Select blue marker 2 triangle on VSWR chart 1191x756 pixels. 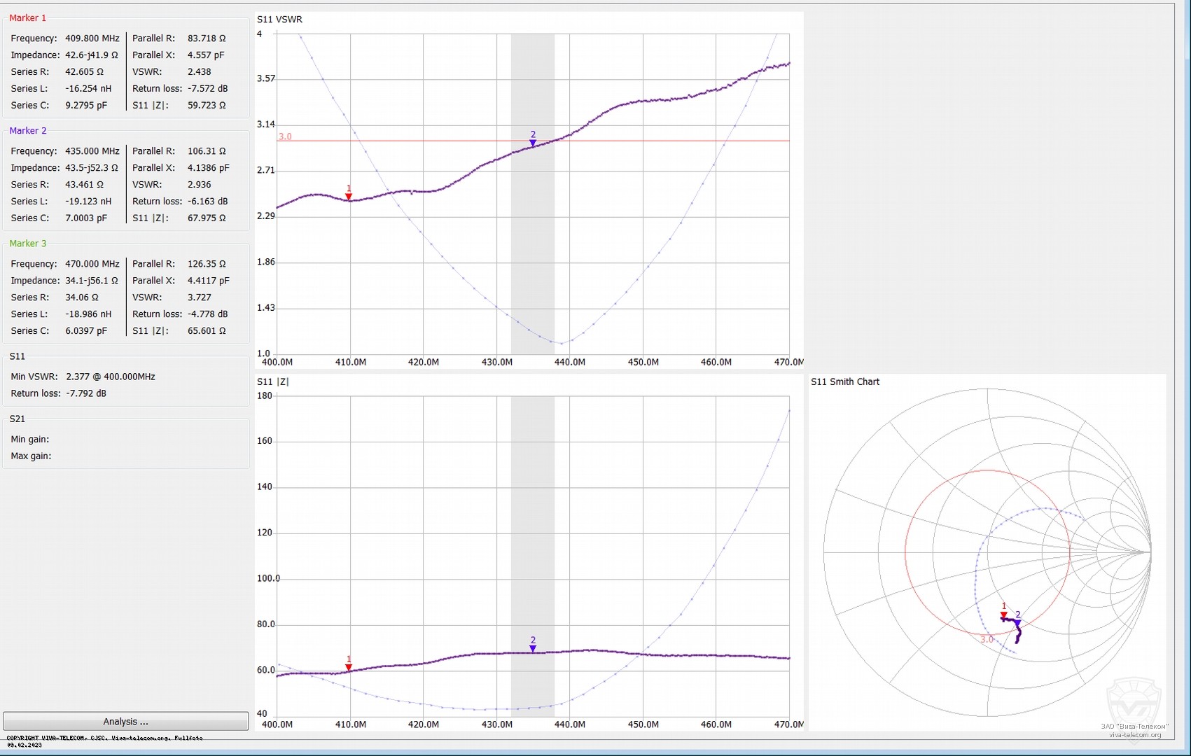[x=533, y=143]
